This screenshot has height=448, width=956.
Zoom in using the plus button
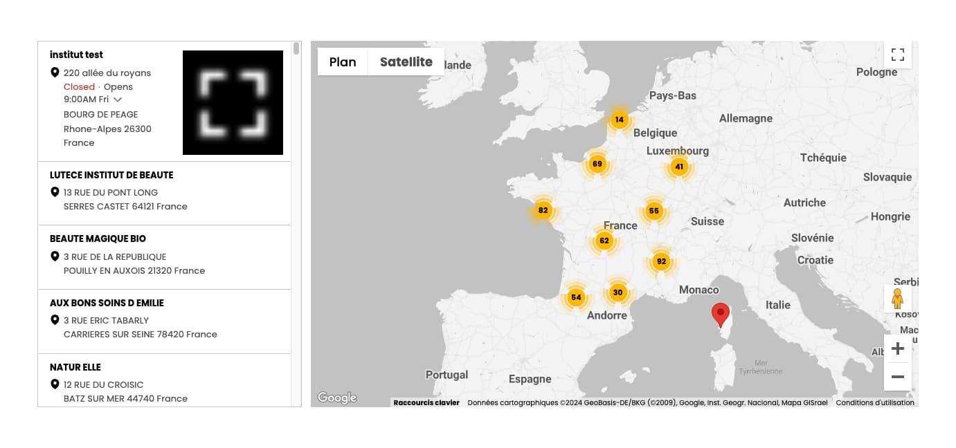897,348
